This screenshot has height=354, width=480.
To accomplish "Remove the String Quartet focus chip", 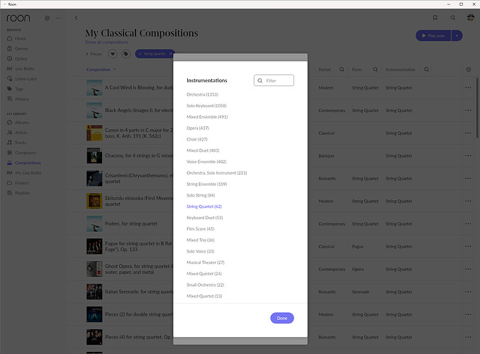I will (171, 54).
